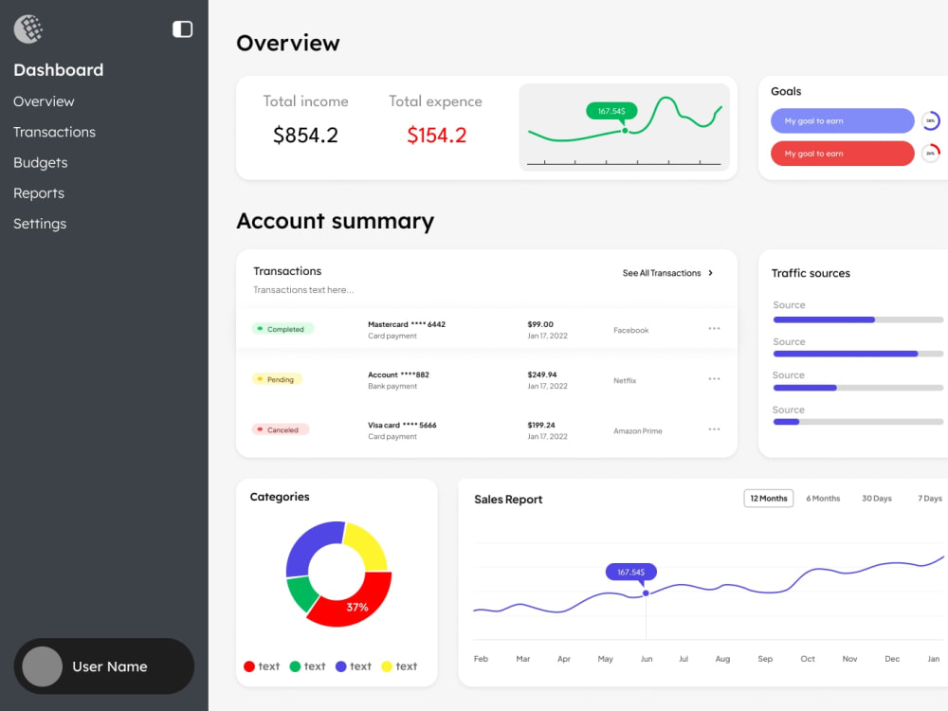Viewport: 948px width, 711px height.
Task: Click the blue donut chart segment
Action: click(x=306, y=547)
